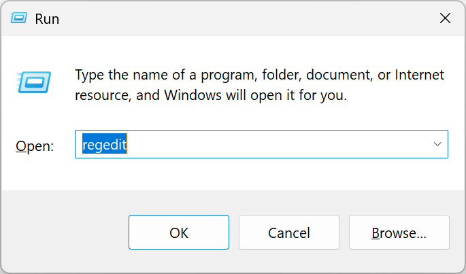
Task: Click the empty title bar area right of 'Run'
Action: pyautogui.click(x=238, y=19)
